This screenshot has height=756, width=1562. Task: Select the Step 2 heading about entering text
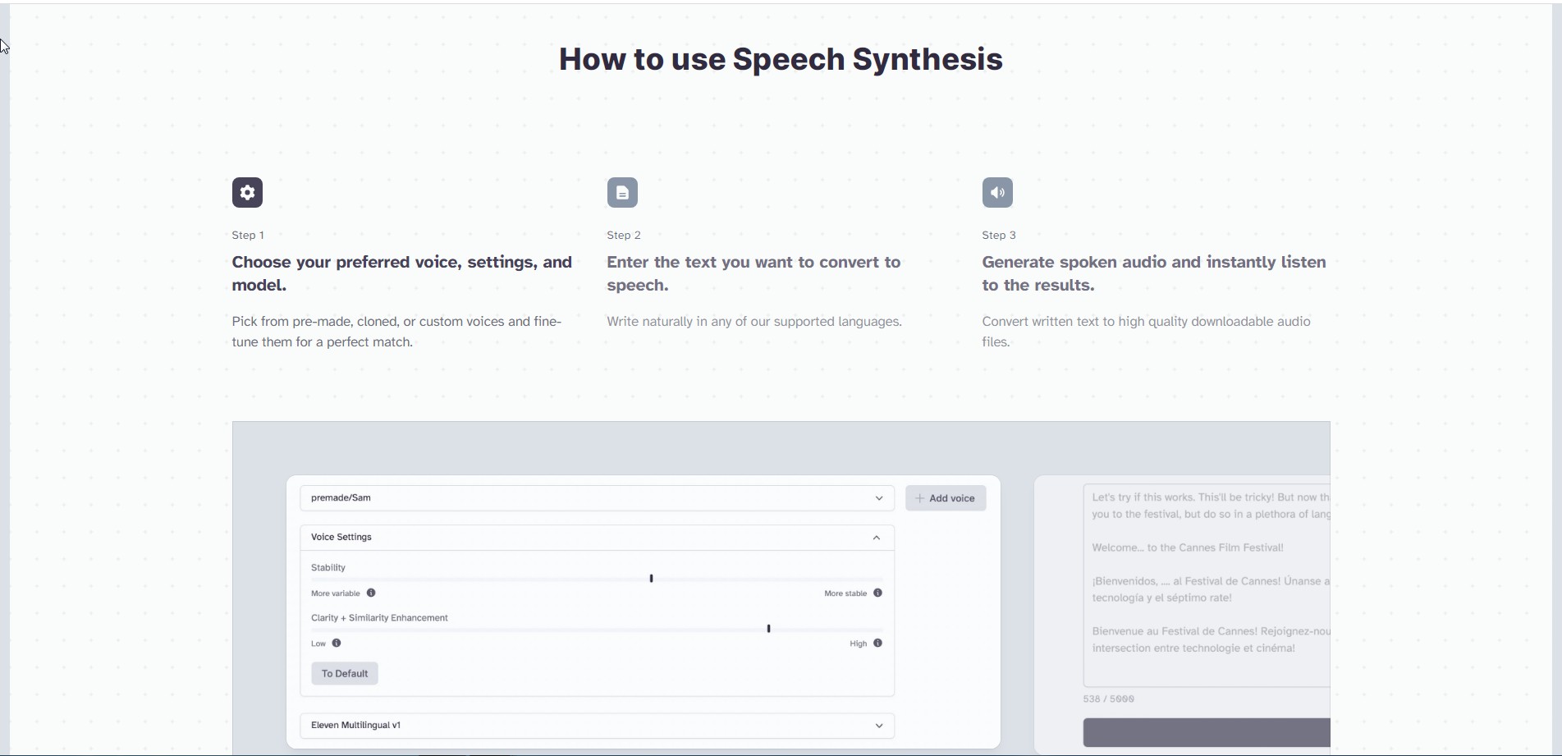click(x=754, y=273)
